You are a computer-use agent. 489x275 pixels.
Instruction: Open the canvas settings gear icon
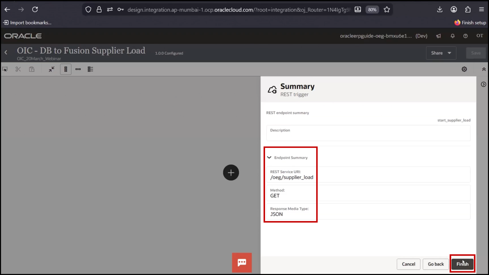click(464, 69)
